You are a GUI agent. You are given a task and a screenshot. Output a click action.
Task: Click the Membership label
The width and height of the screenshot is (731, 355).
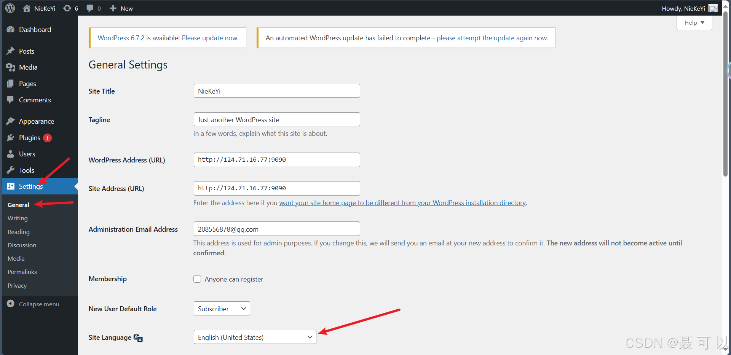108,279
